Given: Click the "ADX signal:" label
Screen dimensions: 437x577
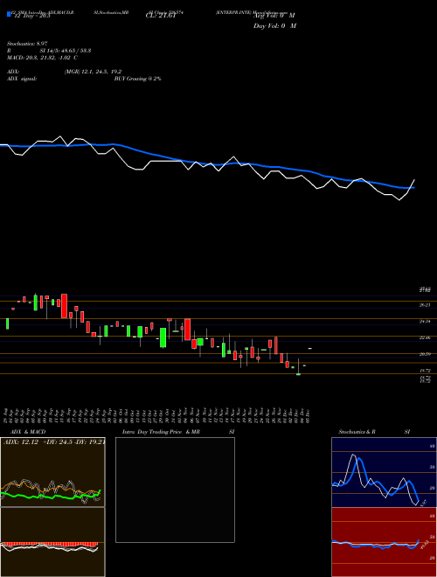Looking at the screenshot, I should point(22,79).
